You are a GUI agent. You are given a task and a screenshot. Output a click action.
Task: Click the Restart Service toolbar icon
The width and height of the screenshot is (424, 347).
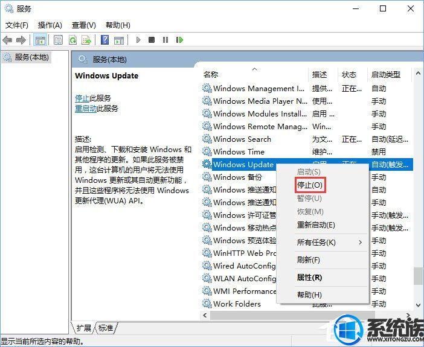point(179,40)
